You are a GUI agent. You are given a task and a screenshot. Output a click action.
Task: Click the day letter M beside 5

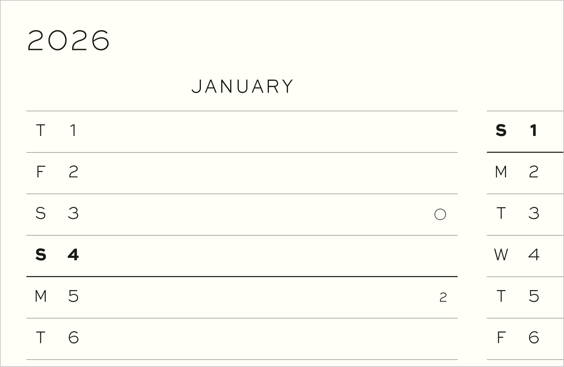pyautogui.click(x=41, y=296)
